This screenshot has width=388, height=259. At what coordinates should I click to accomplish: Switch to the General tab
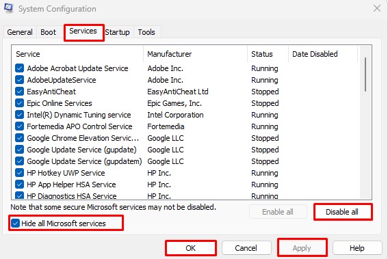[x=20, y=32]
